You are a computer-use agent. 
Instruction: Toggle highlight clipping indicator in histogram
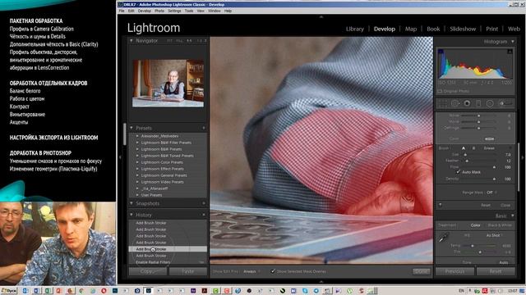(510, 52)
